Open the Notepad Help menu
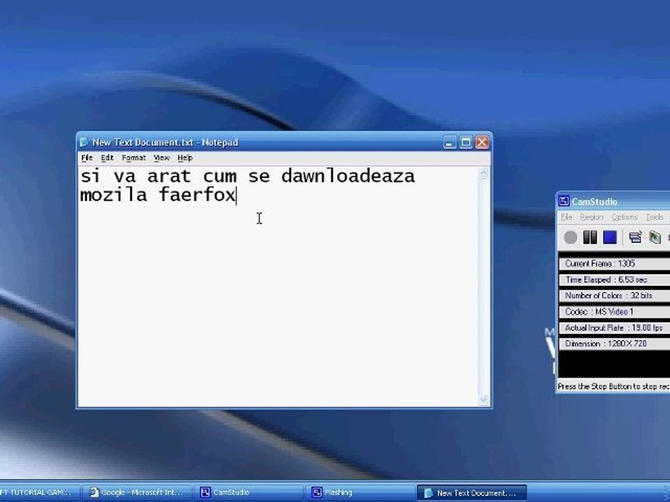Image resolution: width=670 pixels, height=502 pixels. (185, 158)
